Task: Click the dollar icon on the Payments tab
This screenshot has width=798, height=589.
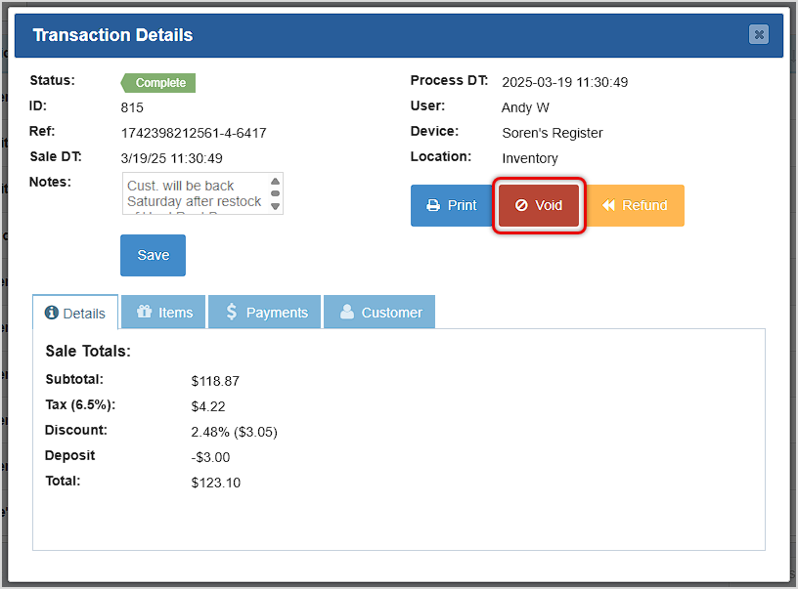Action: 233,312
